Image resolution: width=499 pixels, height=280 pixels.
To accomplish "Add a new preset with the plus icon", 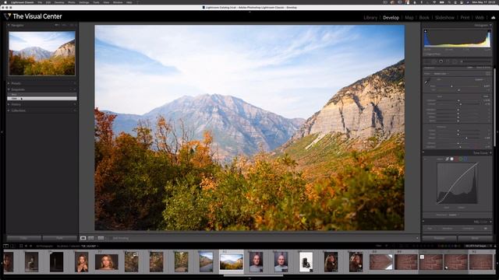I will pos(75,83).
